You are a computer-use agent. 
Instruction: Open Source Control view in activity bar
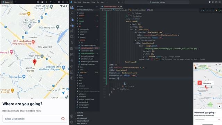coord(72,19)
